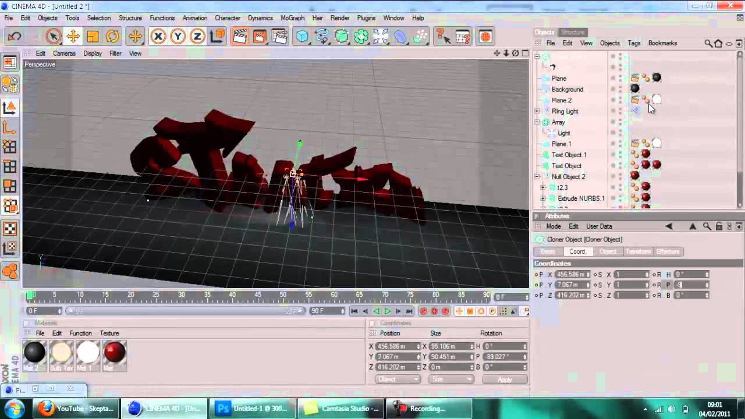Activate the Rotate tool
This screenshot has width=745, height=419.
pos(112,37)
